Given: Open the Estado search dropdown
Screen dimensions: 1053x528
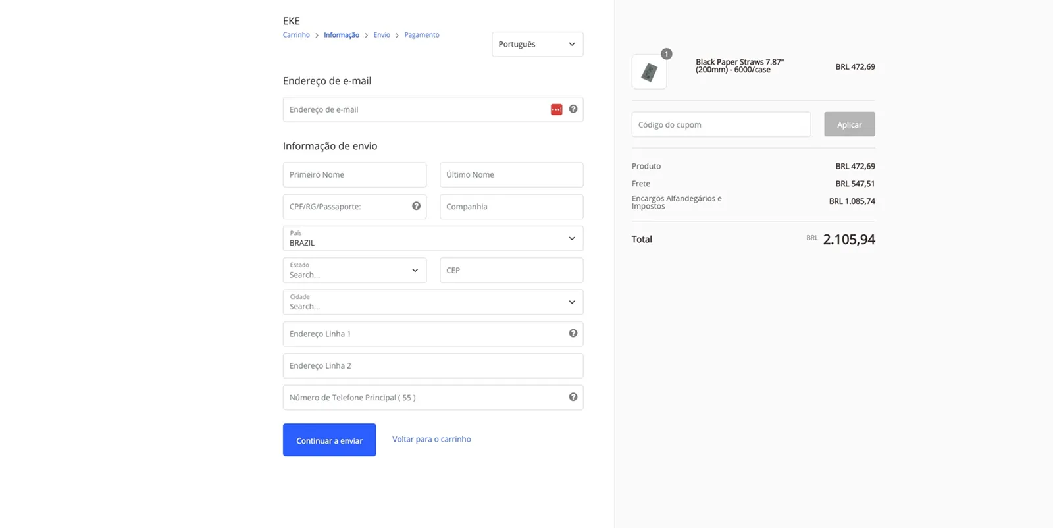Looking at the screenshot, I should pyautogui.click(x=355, y=270).
